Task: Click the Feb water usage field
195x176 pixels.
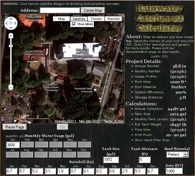Action: click(x=27, y=144)
